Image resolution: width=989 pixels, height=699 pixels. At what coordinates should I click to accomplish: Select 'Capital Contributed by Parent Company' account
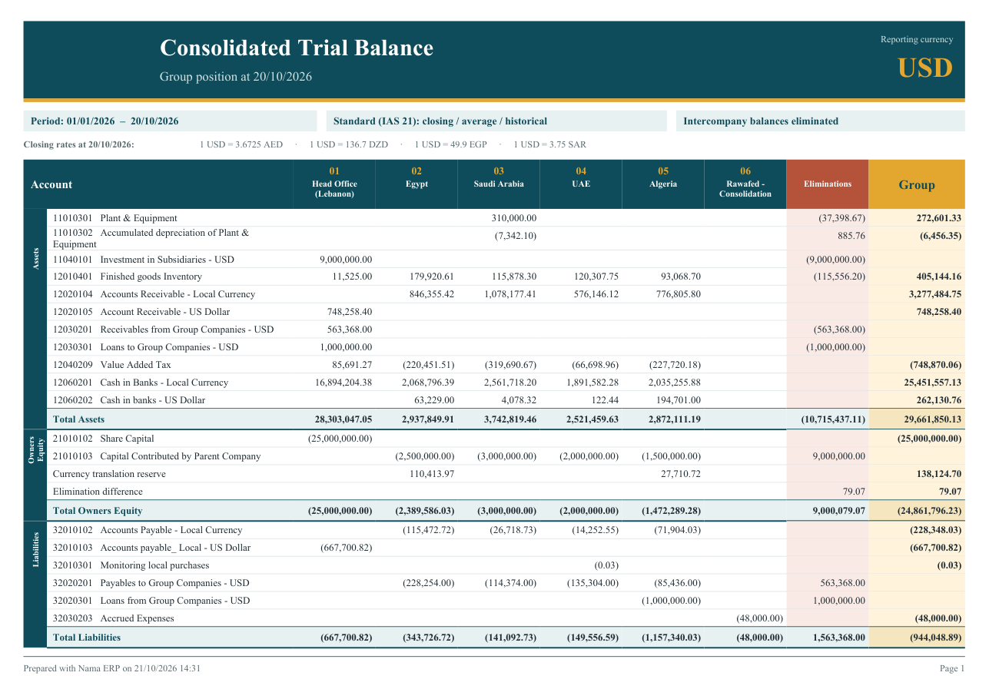(x=157, y=456)
